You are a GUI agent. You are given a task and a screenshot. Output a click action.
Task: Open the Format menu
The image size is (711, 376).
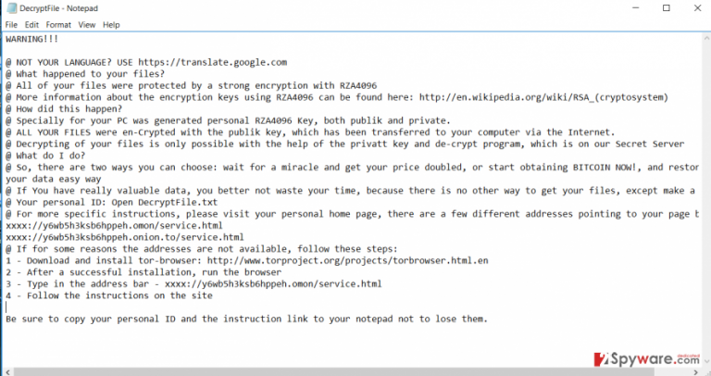(x=58, y=25)
